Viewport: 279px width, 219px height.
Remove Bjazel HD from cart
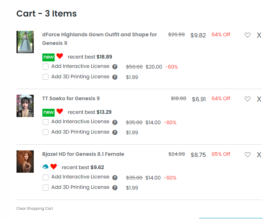[259, 155]
